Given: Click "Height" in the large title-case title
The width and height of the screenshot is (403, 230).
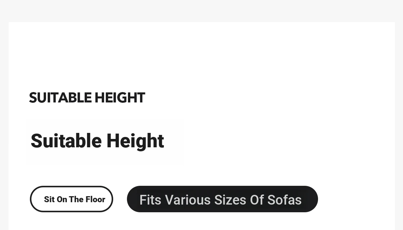Looking at the screenshot, I should point(135,141).
